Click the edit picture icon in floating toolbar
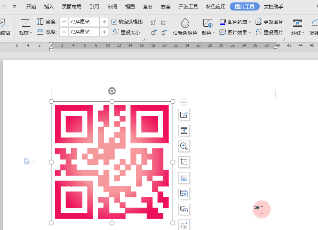 pos(184,115)
